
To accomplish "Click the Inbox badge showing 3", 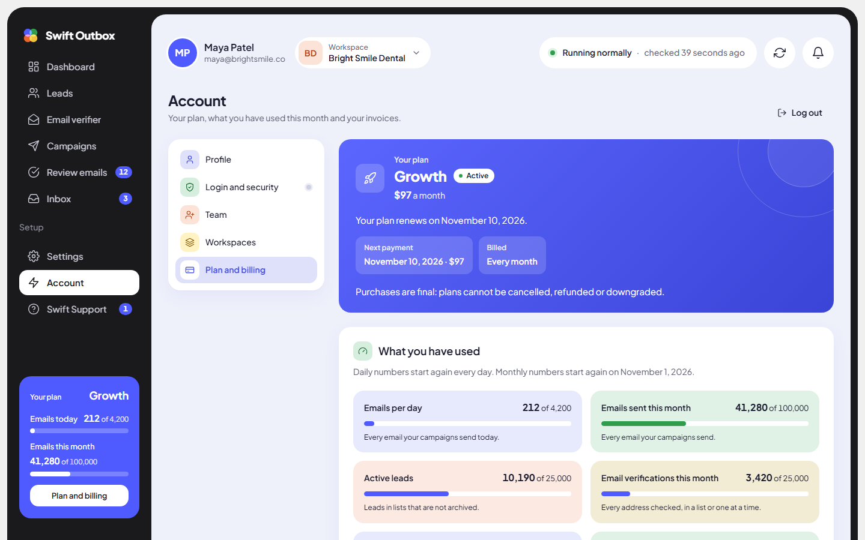I will tap(126, 199).
